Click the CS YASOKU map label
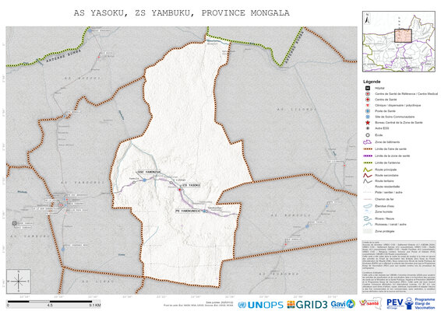This screenshot has width=441, height=311. point(191,185)
